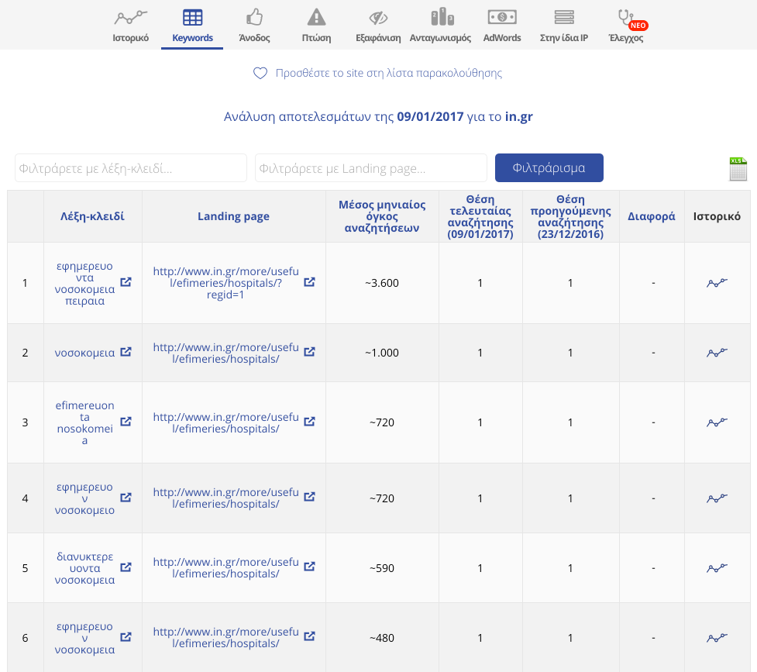Image resolution: width=757 pixels, height=672 pixels.
Task: Open the Ανταγωνισμός tab
Action: [x=440, y=26]
